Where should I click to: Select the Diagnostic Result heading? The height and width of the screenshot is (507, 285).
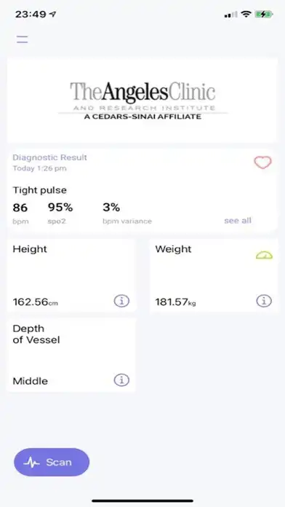pyautogui.click(x=49, y=157)
